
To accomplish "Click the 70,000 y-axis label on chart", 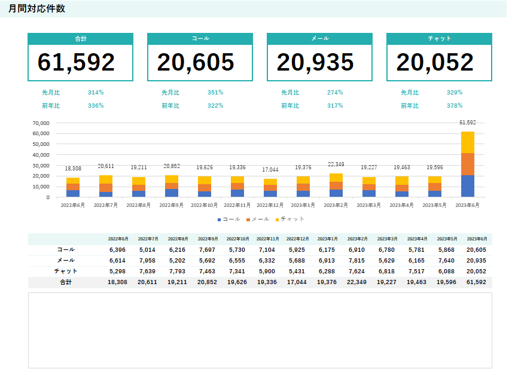I will pos(41,123).
